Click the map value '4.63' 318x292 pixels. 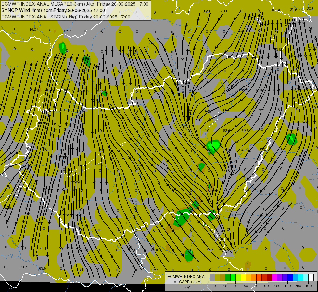coord(224,12)
